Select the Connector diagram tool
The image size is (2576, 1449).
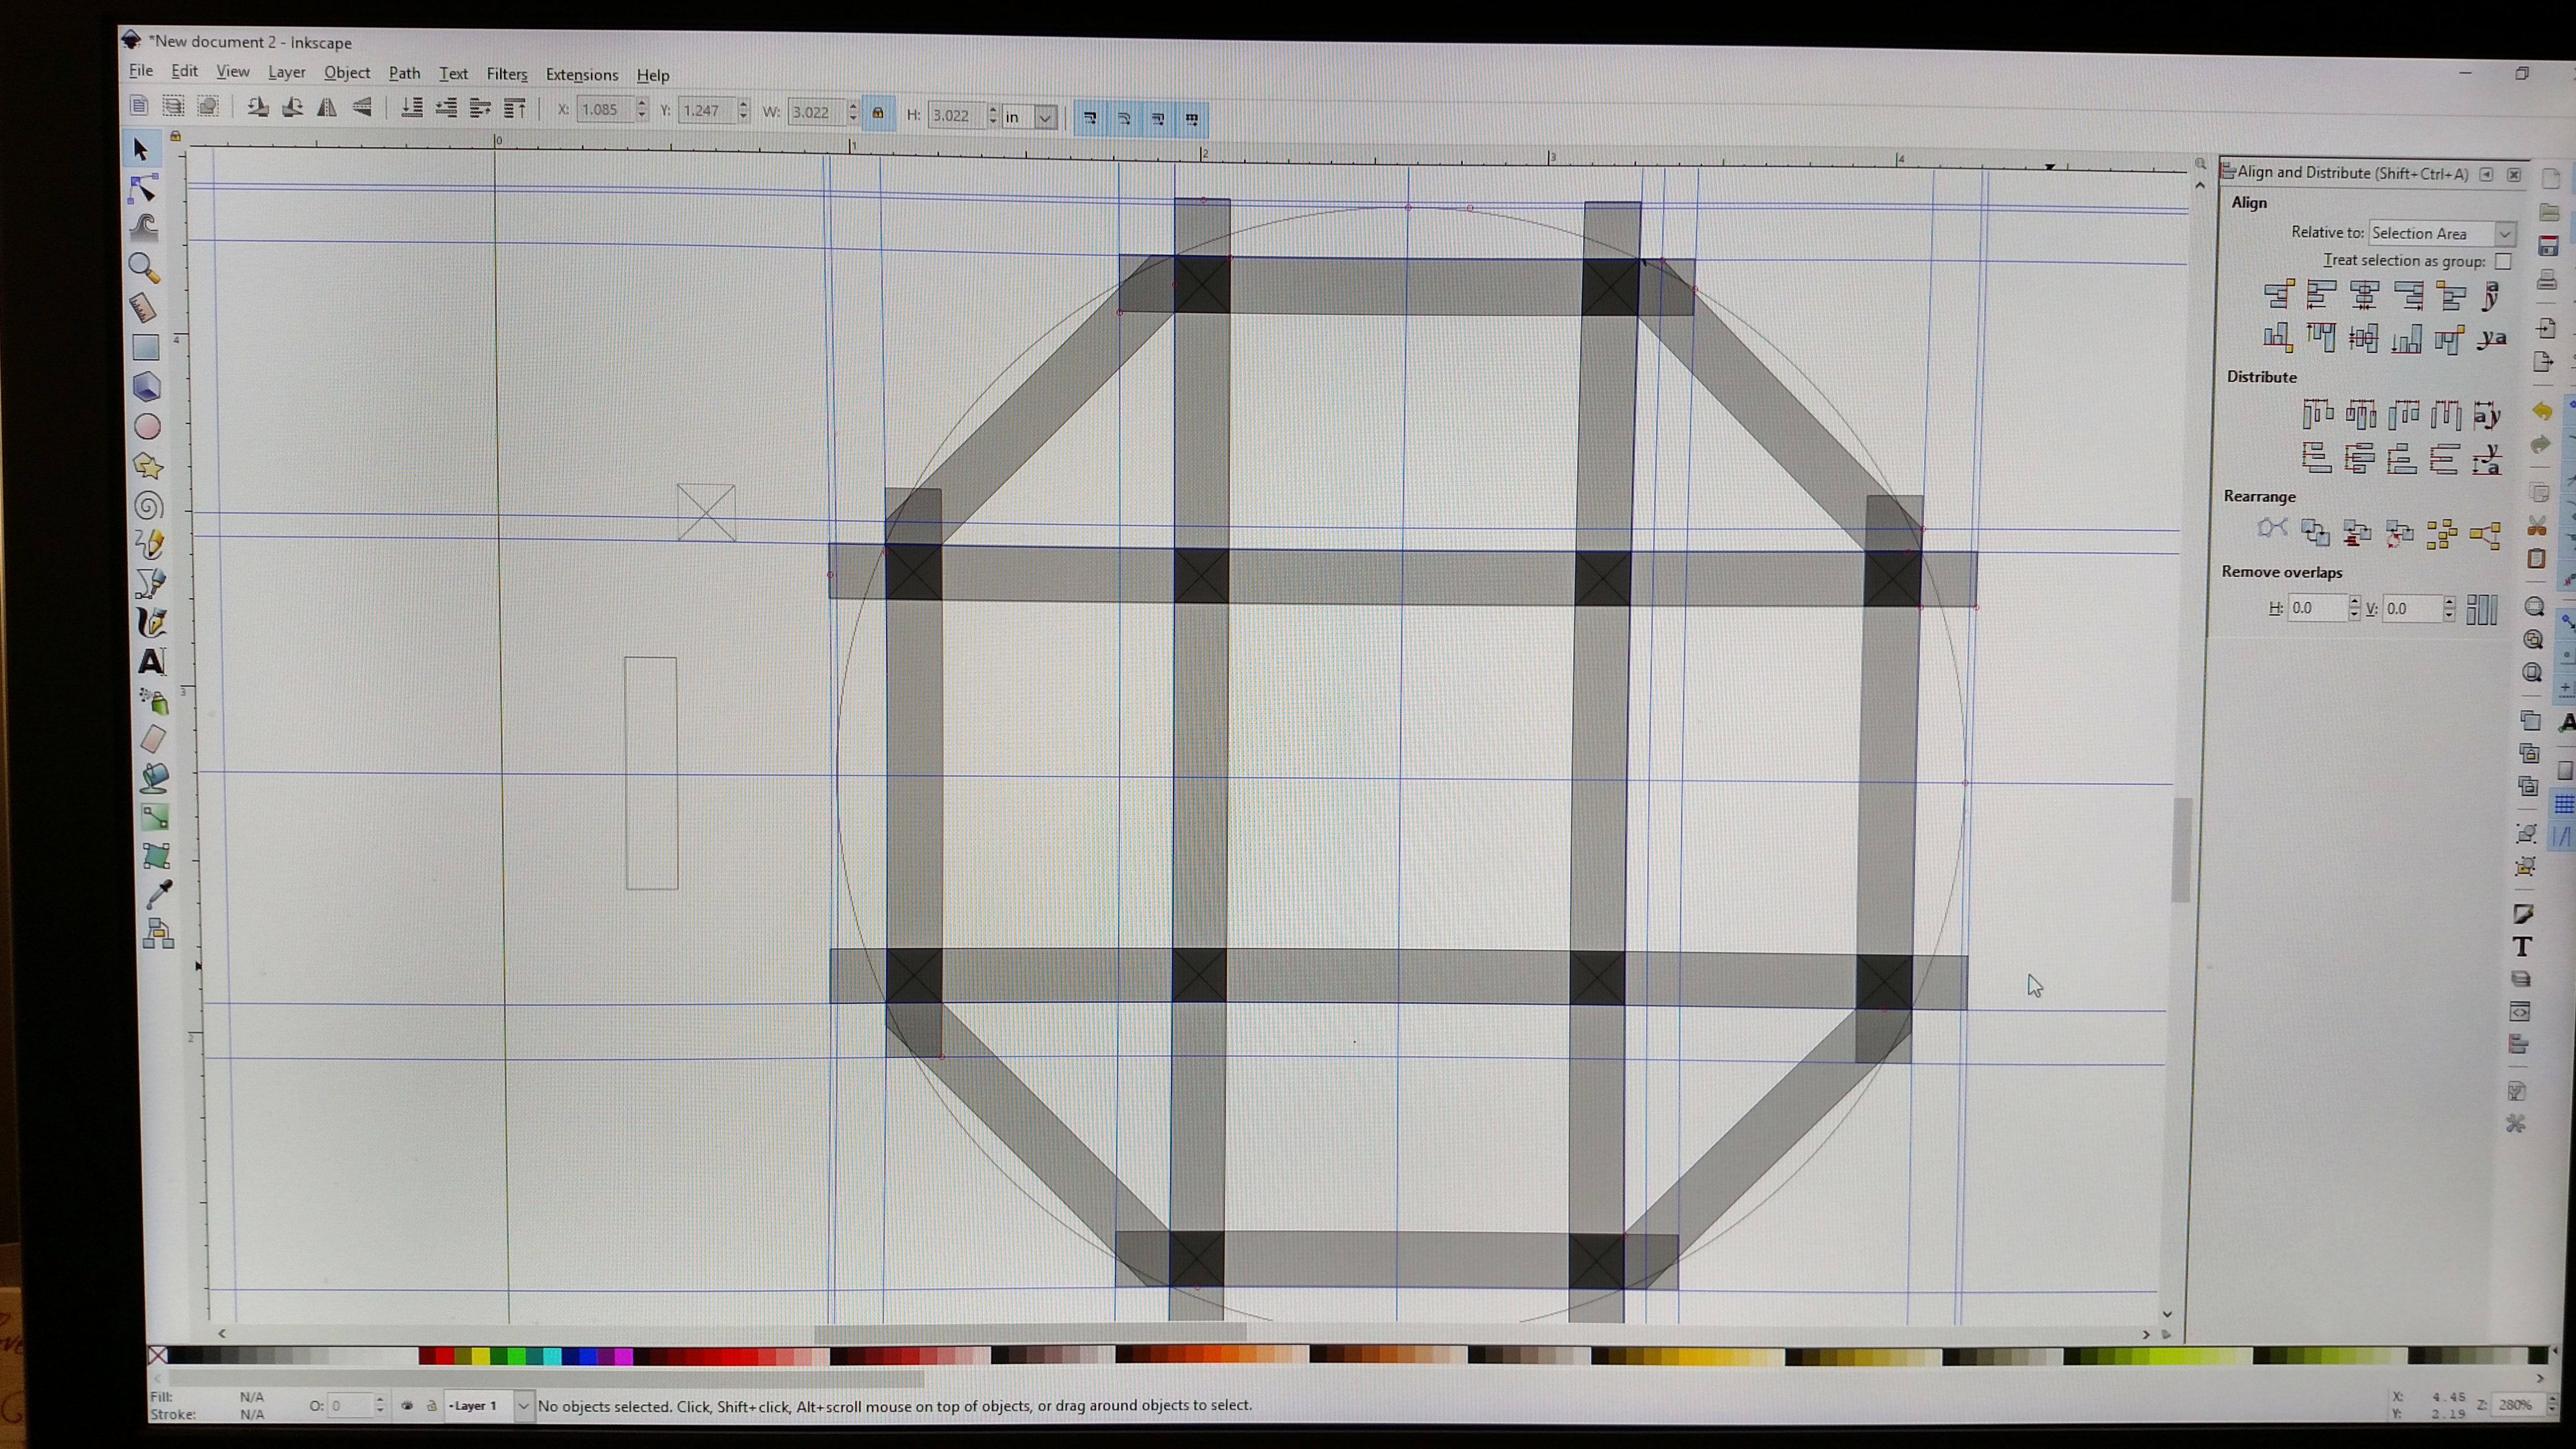(159, 933)
